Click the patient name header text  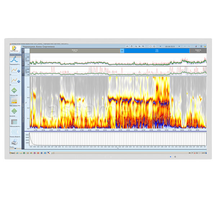click(39, 46)
